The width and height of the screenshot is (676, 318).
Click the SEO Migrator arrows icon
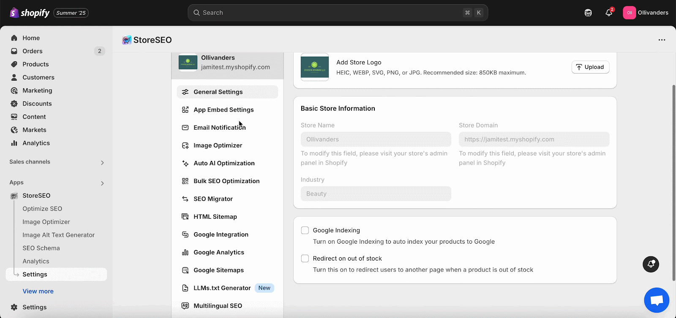pos(185,199)
